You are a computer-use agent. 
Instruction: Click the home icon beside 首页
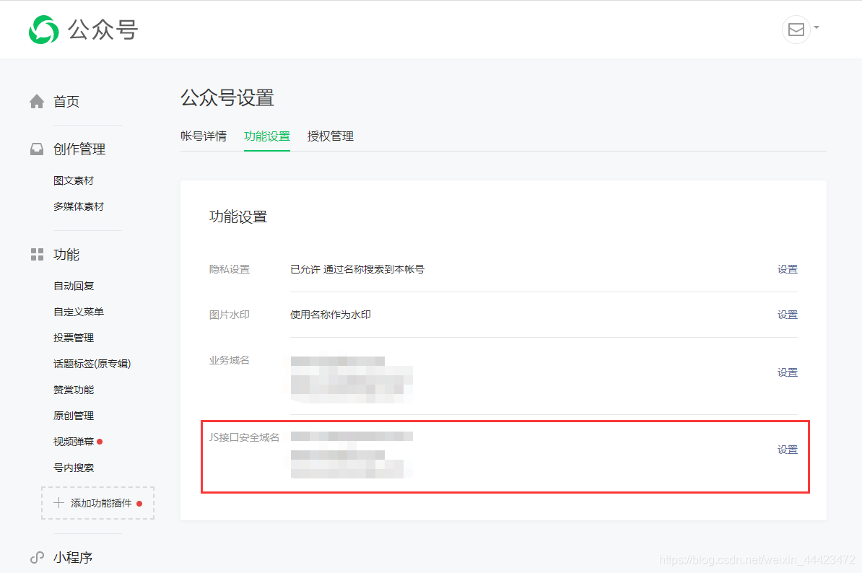tap(36, 101)
